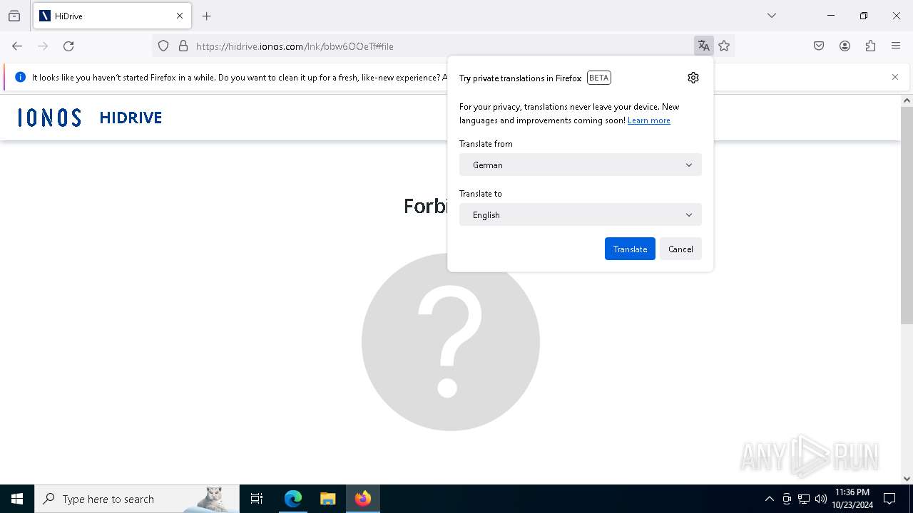View site security padlock info

(183, 46)
